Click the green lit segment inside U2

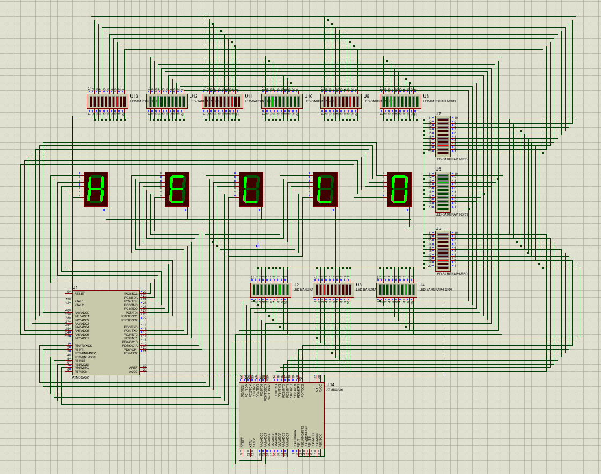(280, 289)
